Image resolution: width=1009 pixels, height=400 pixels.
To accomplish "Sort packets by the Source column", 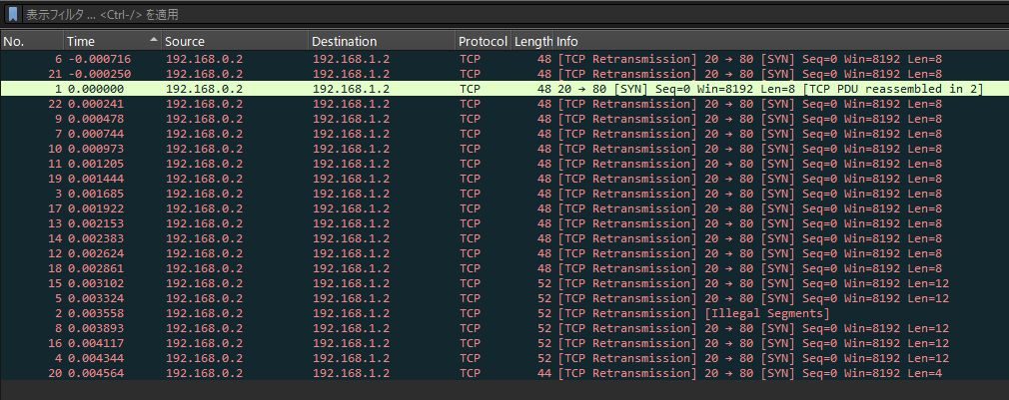I will coord(230,41).
